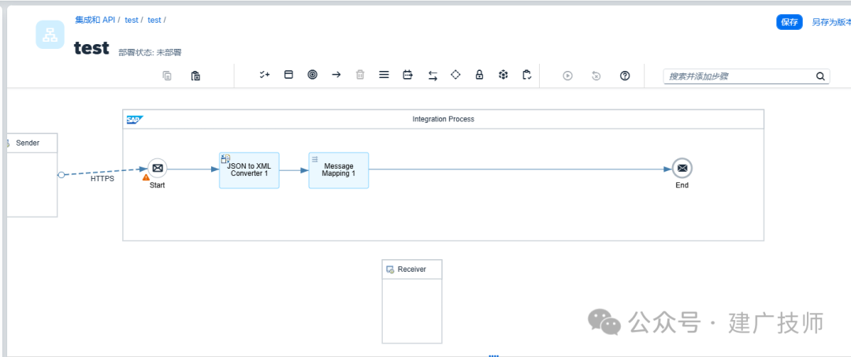Expand the bottom panel handle dots
The height and width of the screenshot is (357, 851).
click(493, 355)
